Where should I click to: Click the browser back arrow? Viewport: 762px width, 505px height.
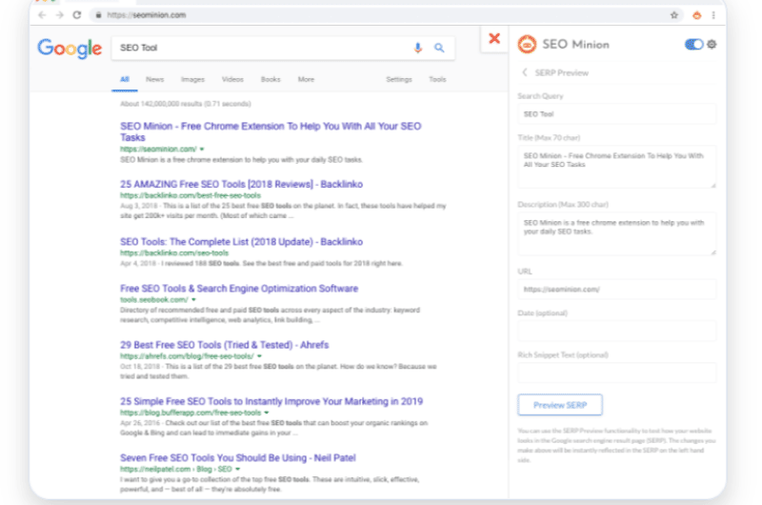42,15
